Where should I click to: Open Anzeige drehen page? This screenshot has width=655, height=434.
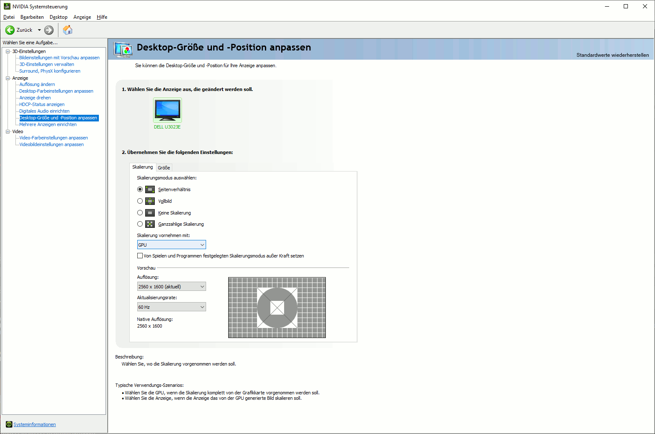point(35,98)
